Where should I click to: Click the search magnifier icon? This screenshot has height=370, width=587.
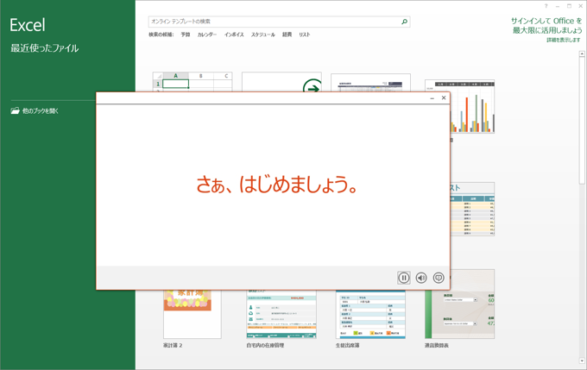404,22
